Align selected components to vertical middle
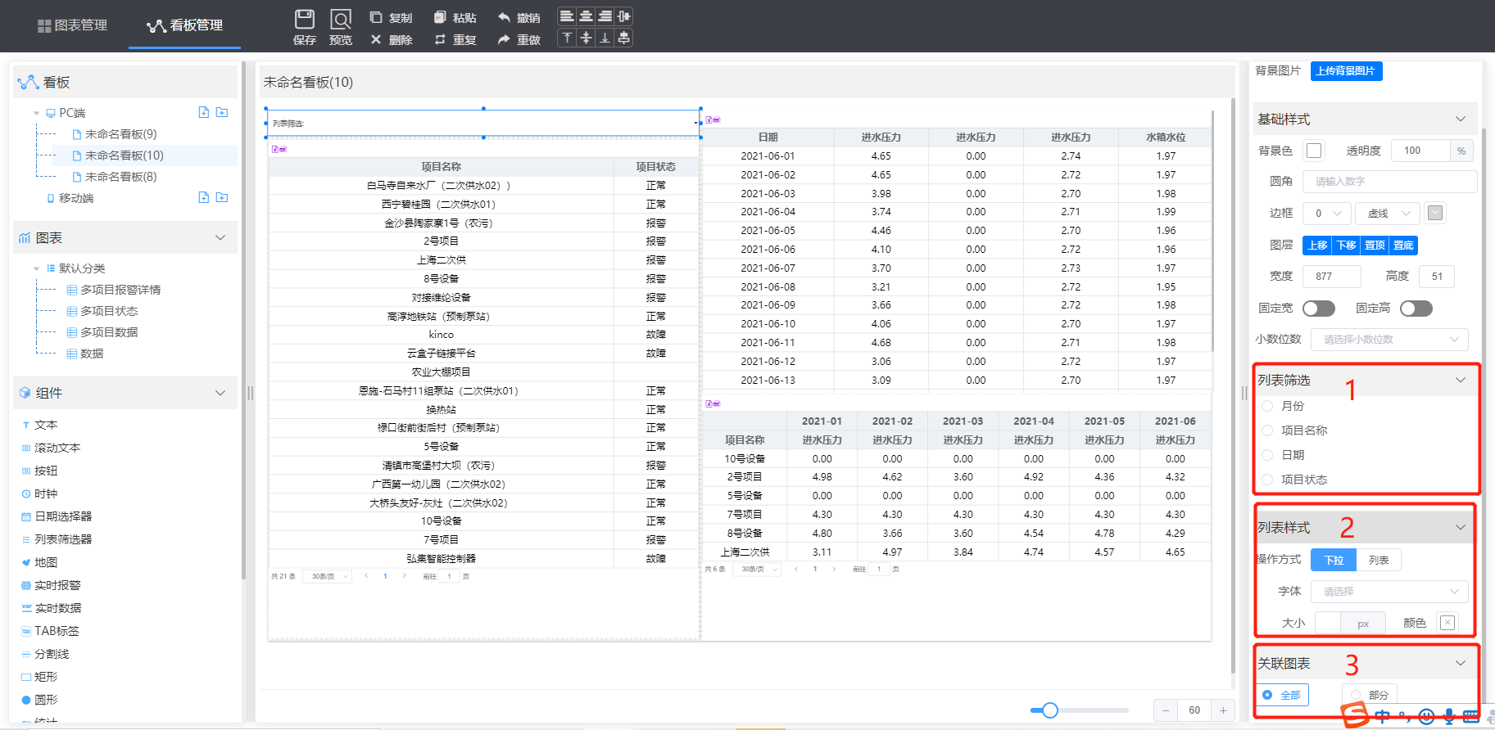1495x730 pixels. (x=586, y=38)
